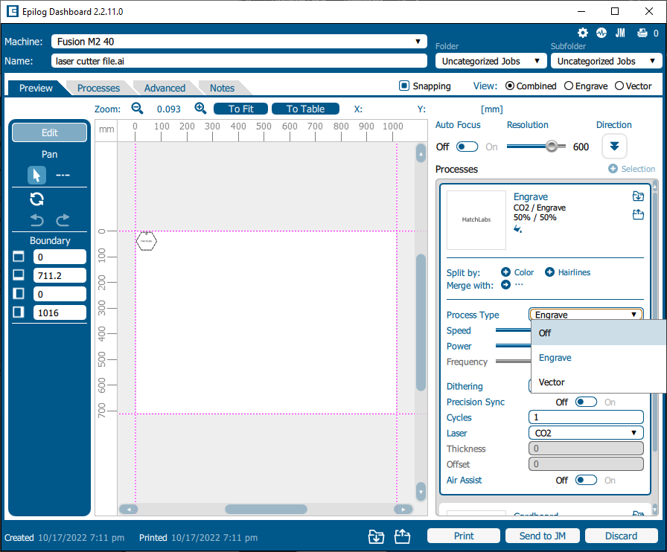667x552 pixels.
Task: Select the Vector view radio button
Action: click(x=619, y=86)
